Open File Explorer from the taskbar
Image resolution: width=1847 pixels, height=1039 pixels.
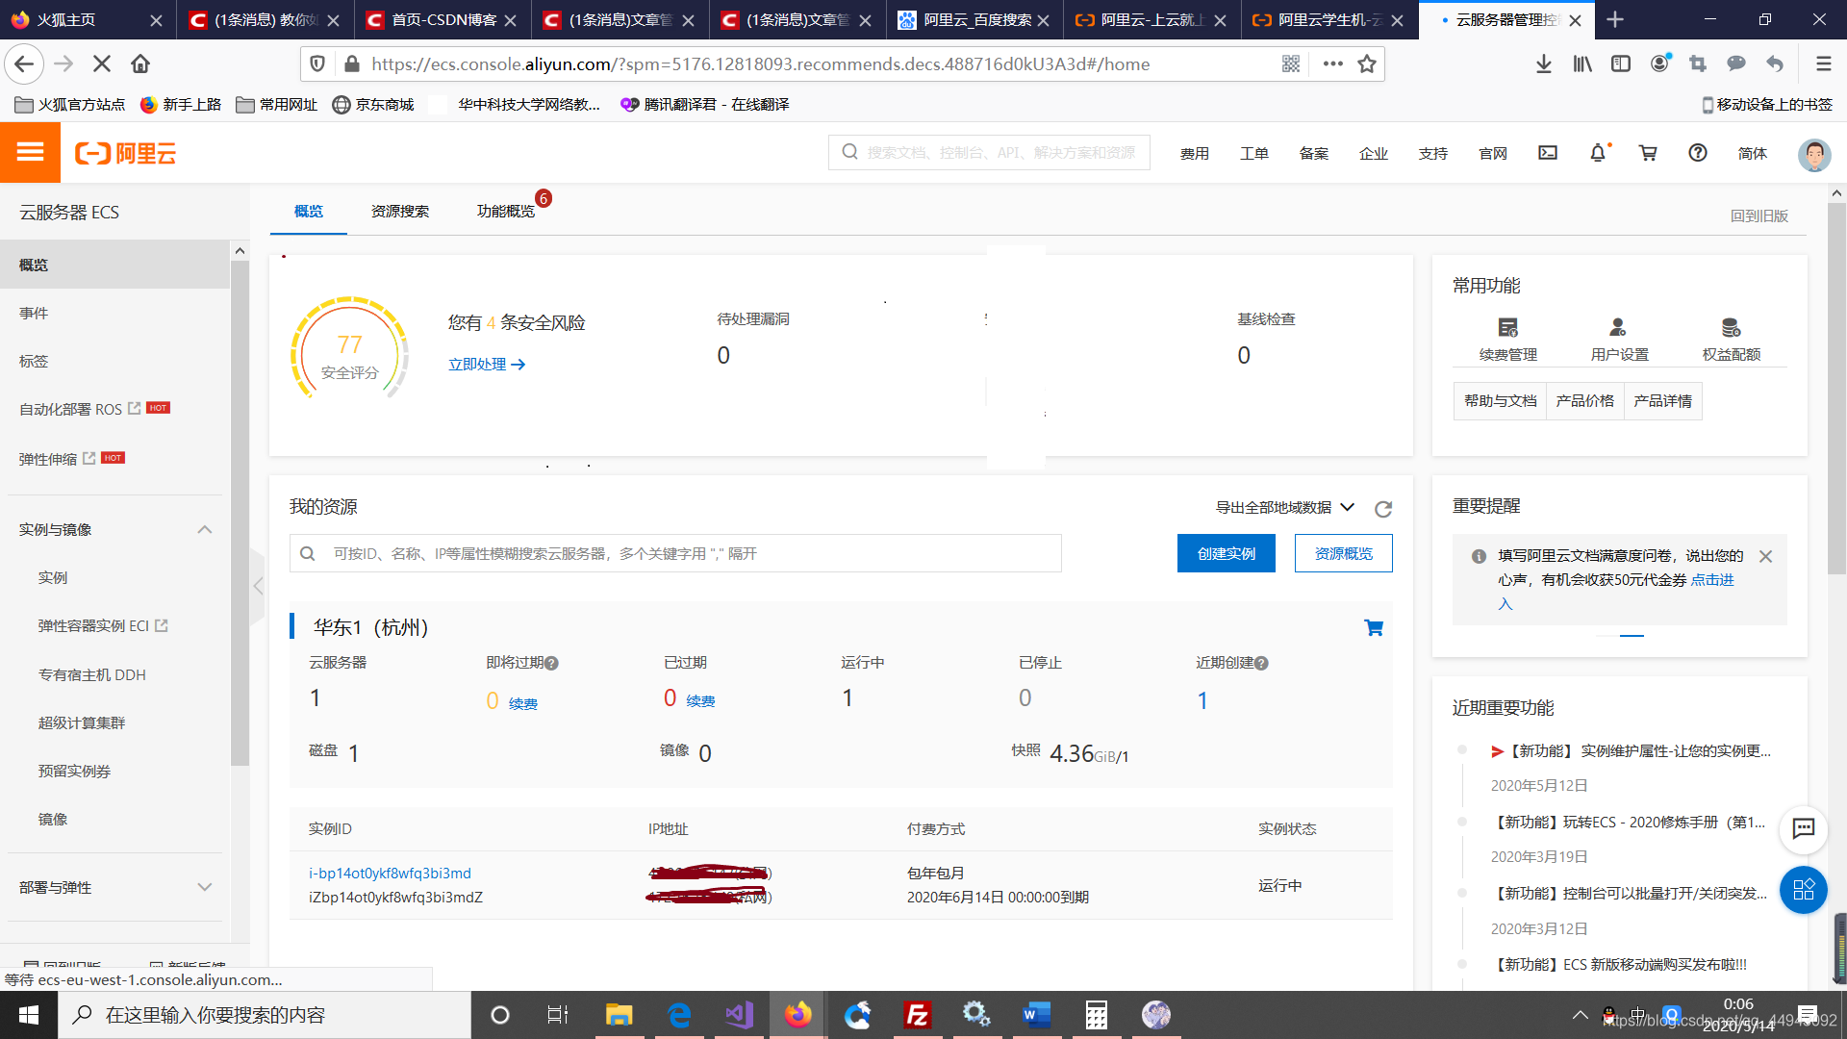click(619, 1015)
